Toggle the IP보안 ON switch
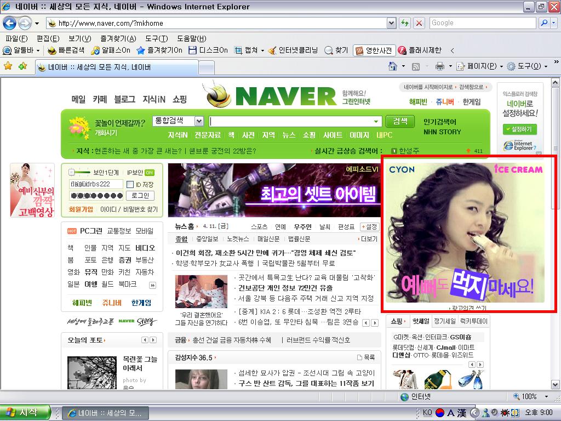 click(x=150, y=173)
